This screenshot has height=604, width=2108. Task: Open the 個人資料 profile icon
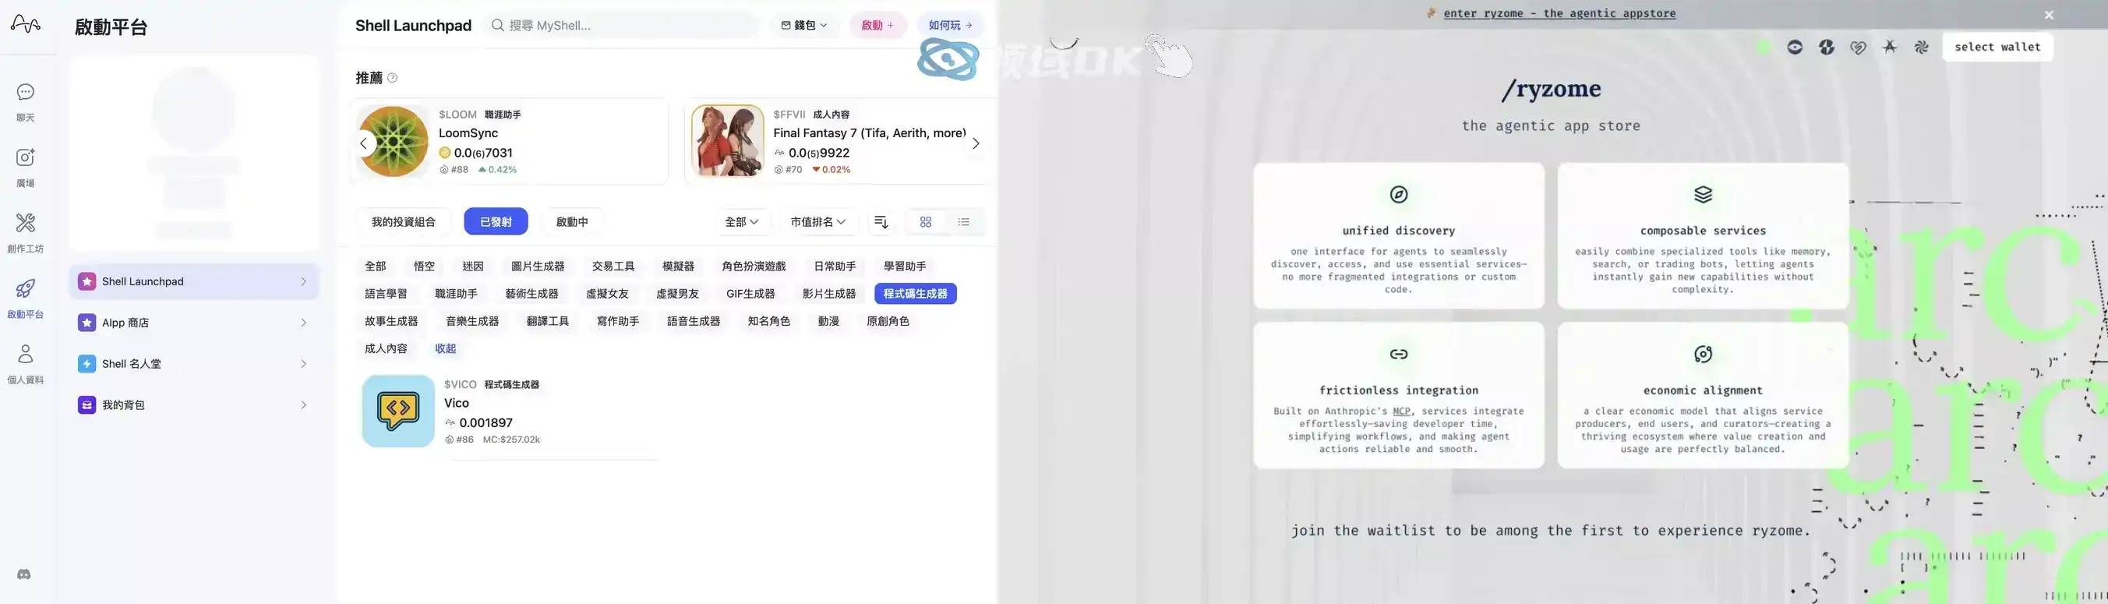click(26, 354)
